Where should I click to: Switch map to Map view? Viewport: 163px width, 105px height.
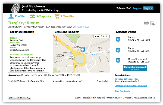tap(97, 36)
